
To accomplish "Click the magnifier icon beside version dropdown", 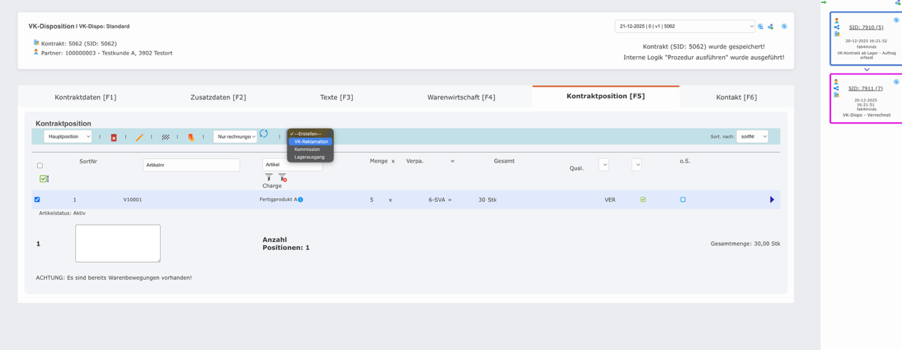I will 761,26.
